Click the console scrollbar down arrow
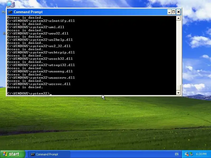The width and height of the screenshot is (211, 158). (178, 93)
